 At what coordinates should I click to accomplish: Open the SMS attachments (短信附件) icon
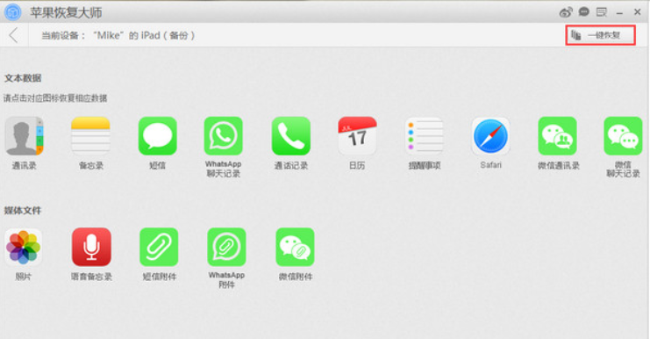159,248
